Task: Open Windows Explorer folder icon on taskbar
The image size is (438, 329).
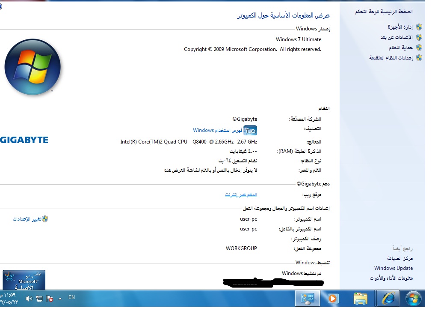Action: pyautogui.click(x=360, y=299)
